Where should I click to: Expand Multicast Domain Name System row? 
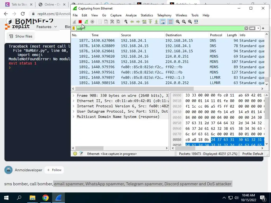tap(74, 117)
